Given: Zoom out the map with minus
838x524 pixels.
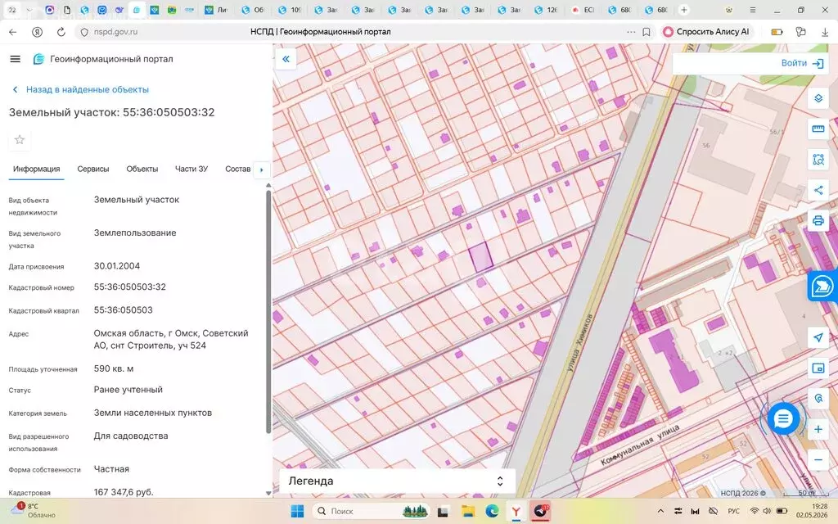Looking at the screenshot, I should click(x=818, y=460).
